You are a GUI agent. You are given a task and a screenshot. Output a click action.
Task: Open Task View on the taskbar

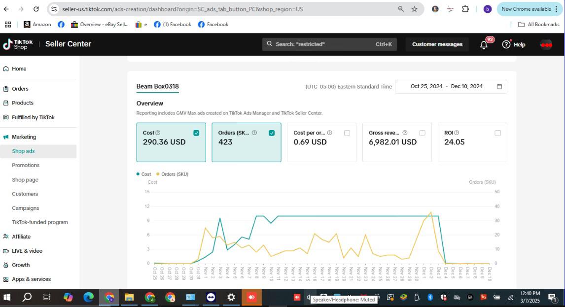point(47,297)
